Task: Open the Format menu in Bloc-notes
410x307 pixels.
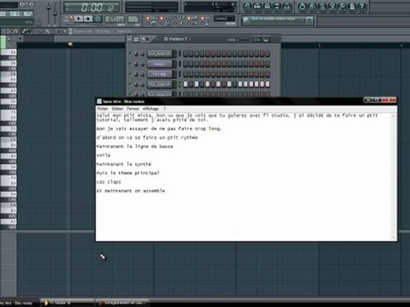Action: pyautogui.click(x=132, y=109)
